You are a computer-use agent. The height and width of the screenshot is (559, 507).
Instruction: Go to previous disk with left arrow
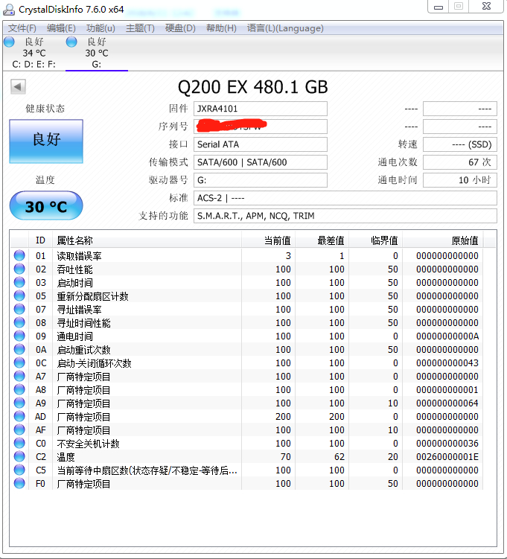pos(18,86)
